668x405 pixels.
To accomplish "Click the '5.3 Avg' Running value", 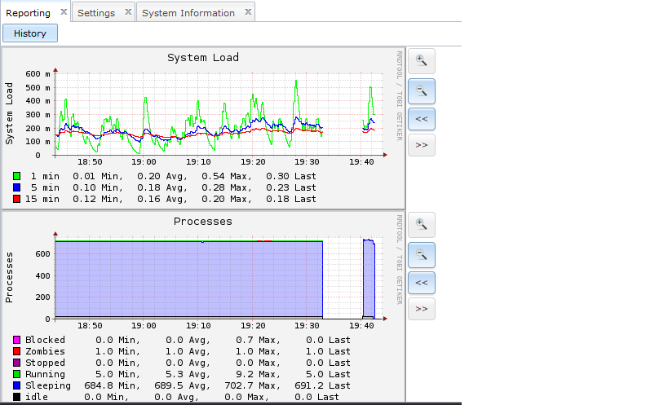I will [188, 374].
